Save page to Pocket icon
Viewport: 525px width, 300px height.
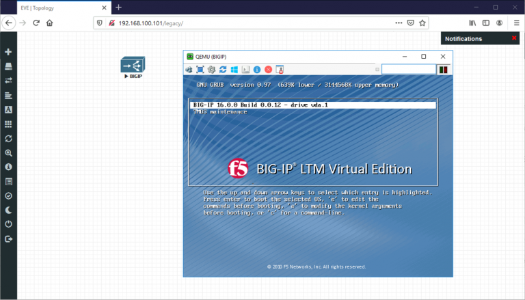[410, 23]
